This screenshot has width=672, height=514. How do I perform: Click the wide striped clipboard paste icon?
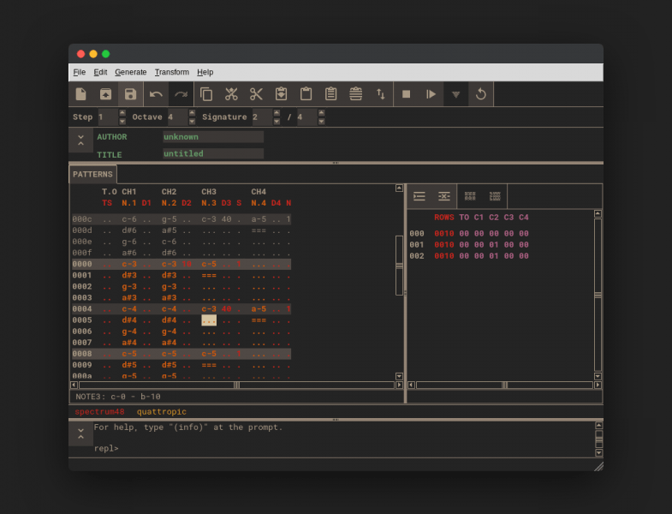(356, 94)
